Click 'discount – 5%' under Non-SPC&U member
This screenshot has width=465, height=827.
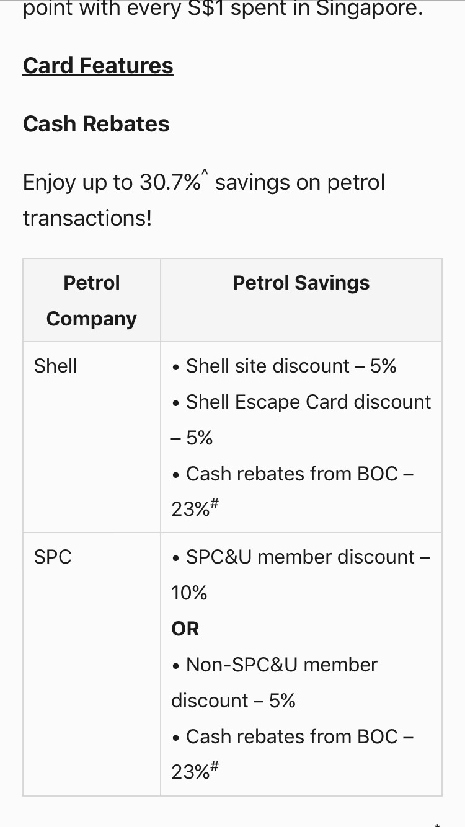[x=234, y=701]
